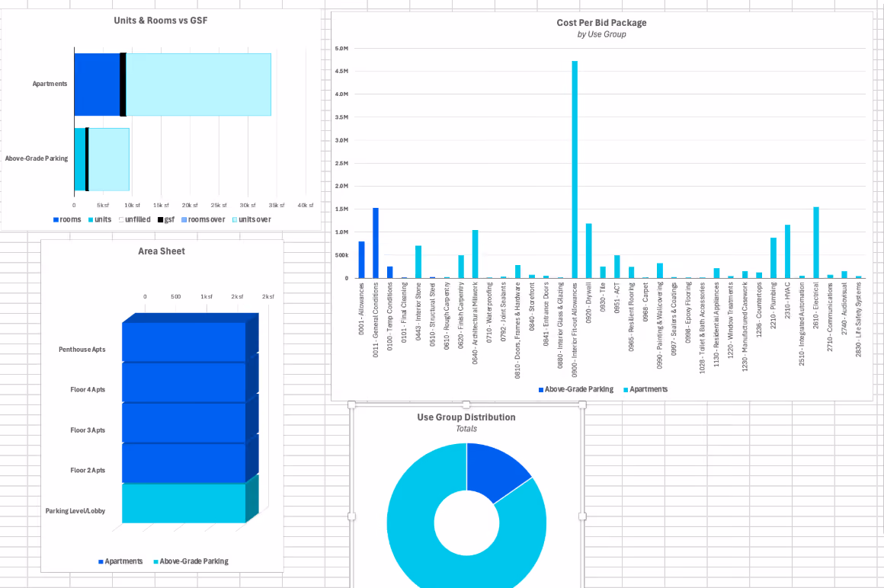
Task: Select the cyan units bar for Above-Grade Parking
Action: (x=79, y=159)
